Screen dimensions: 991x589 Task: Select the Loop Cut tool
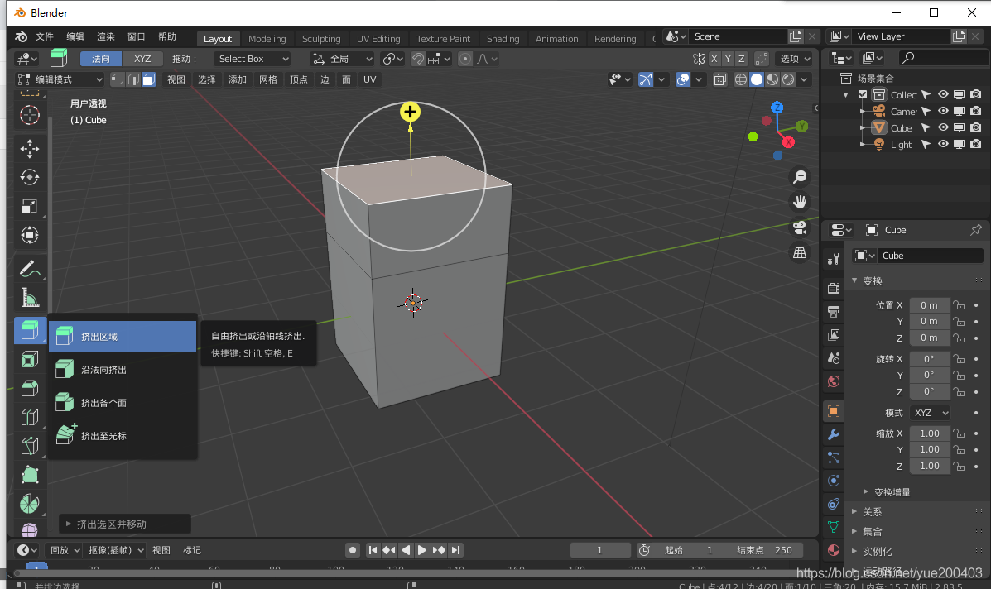(x=30, y=417)
